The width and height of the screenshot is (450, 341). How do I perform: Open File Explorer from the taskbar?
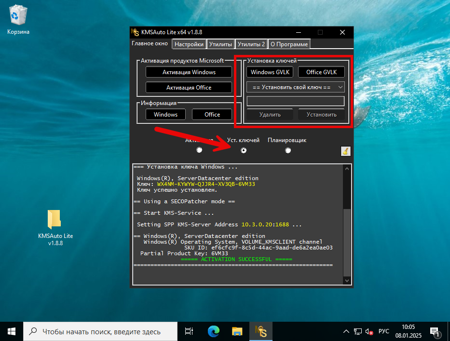[237, 331]
